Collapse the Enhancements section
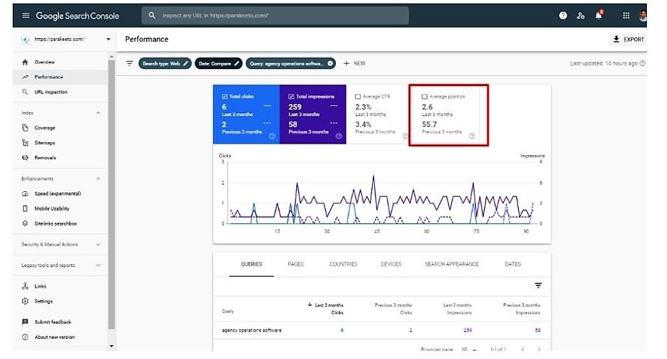 pos(99,178)
